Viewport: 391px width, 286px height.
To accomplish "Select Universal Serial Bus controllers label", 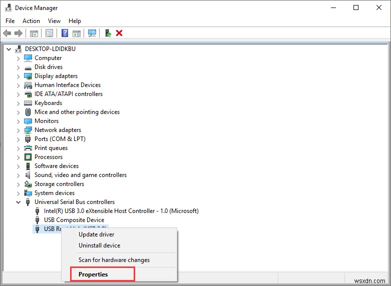I will 75,202.
